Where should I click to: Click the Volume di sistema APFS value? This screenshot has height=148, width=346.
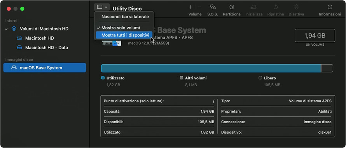310,101
